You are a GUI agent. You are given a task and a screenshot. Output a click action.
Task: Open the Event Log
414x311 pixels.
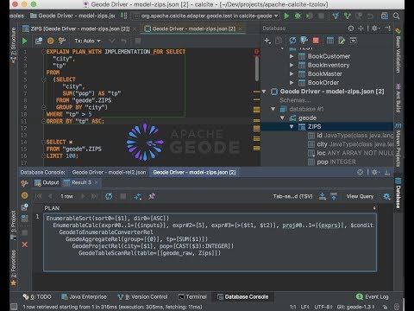point(373,296)
